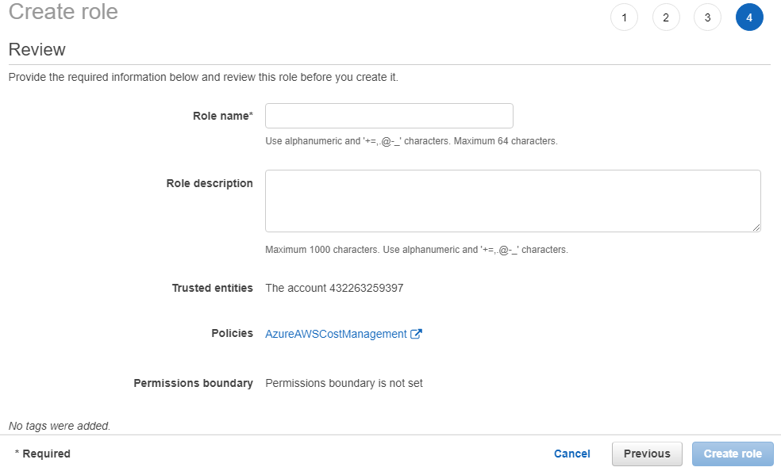The height and width of the screenshot is (471, 781).
Task: Click the Create role page title
Action: [63, 12]
